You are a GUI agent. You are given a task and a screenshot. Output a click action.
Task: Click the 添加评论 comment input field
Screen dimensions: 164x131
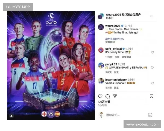click(x=125, y=115)
